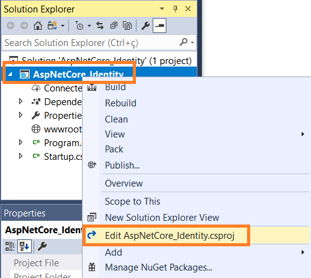Screen dimensions: 311x278
Task: Click the Forward navigation arrow in toolbar
Action: click(x=24, y=25)
